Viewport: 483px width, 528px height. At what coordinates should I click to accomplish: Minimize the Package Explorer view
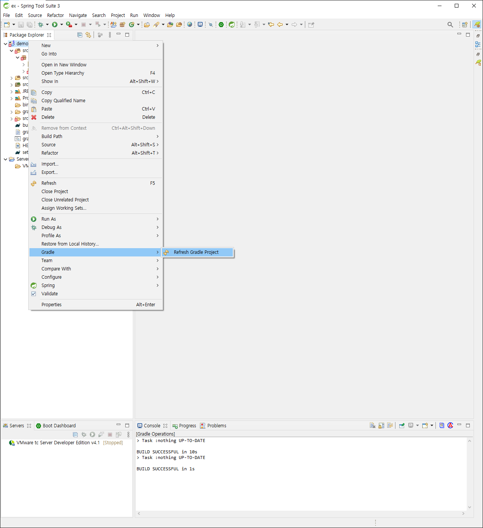[x=118, y=35]
